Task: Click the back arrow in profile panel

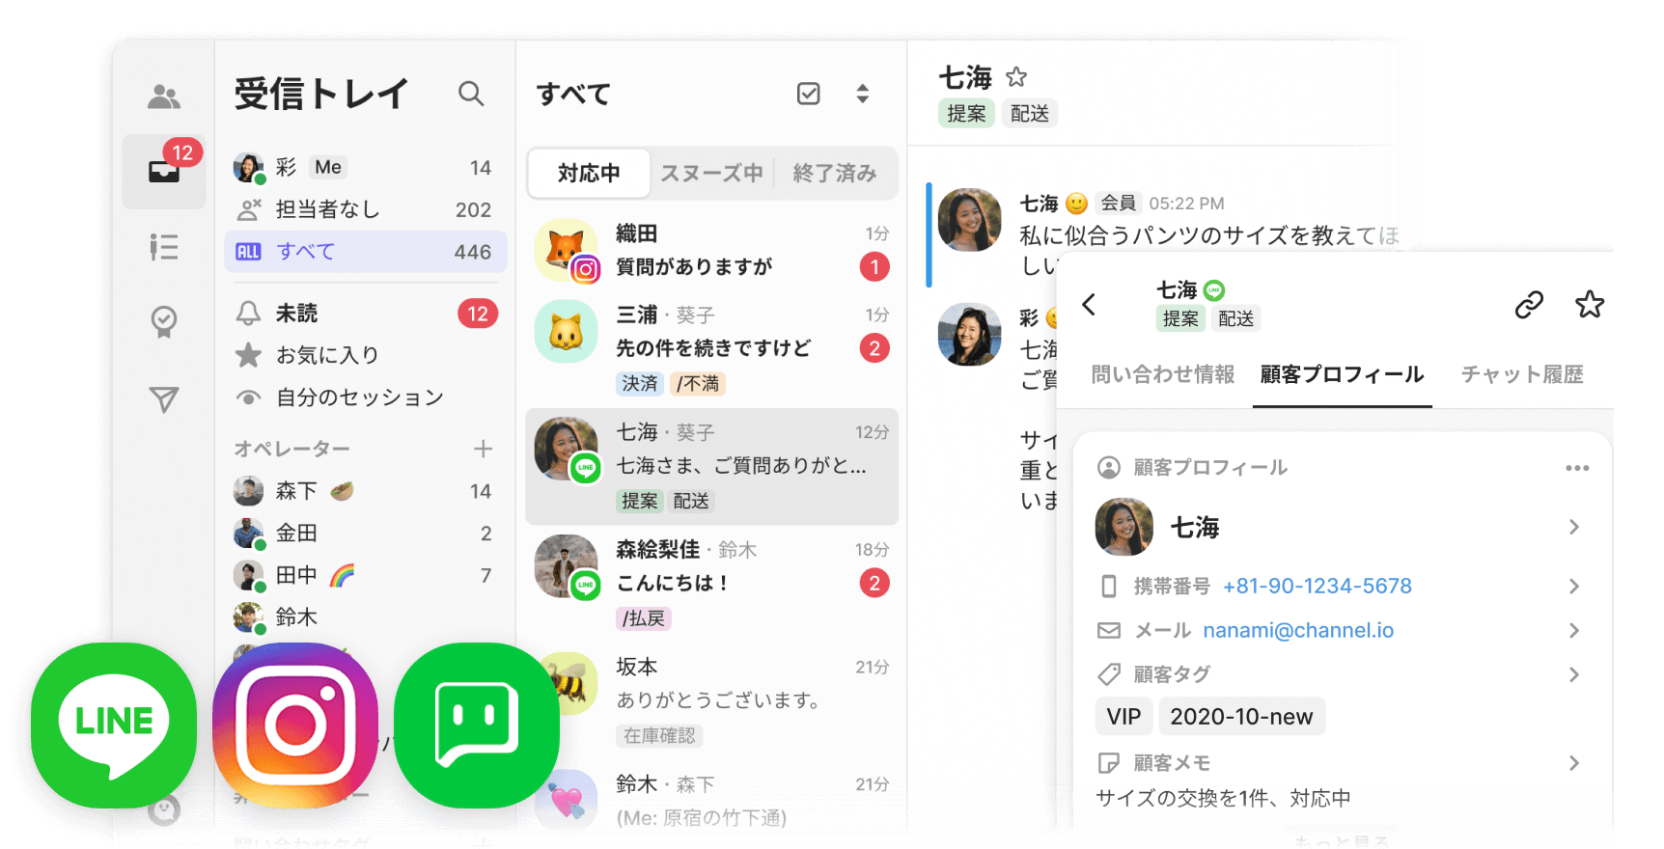Action: (1090, 305)
